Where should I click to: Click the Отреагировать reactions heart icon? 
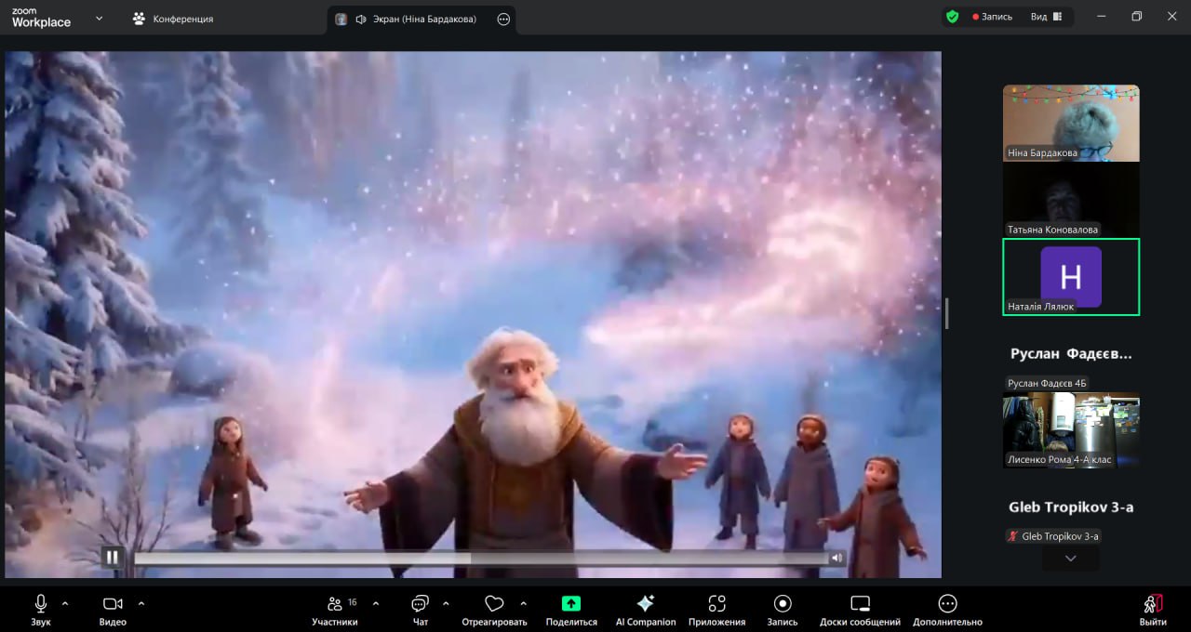click(x=494, y=604)
